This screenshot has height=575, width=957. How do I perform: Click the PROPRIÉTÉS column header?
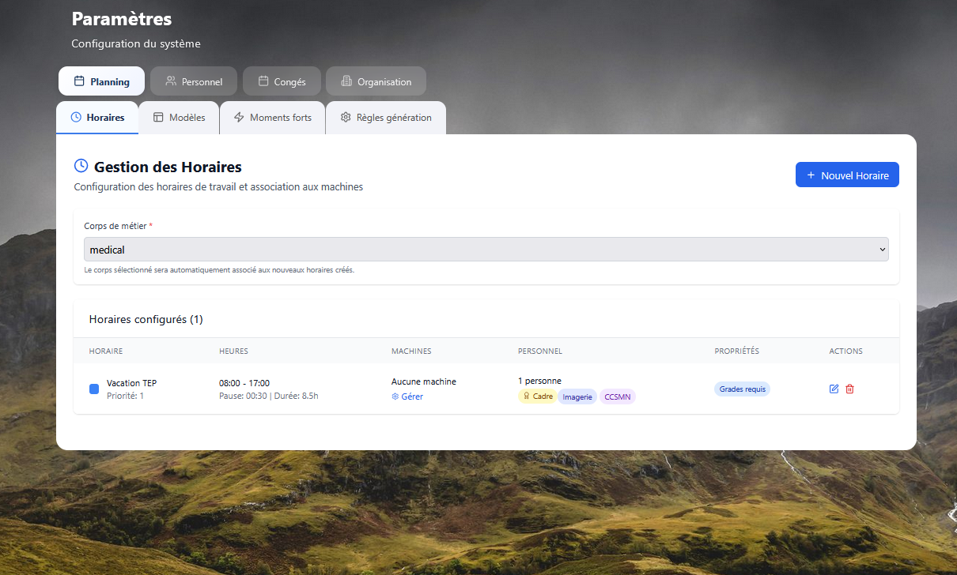tap(736, 351)
